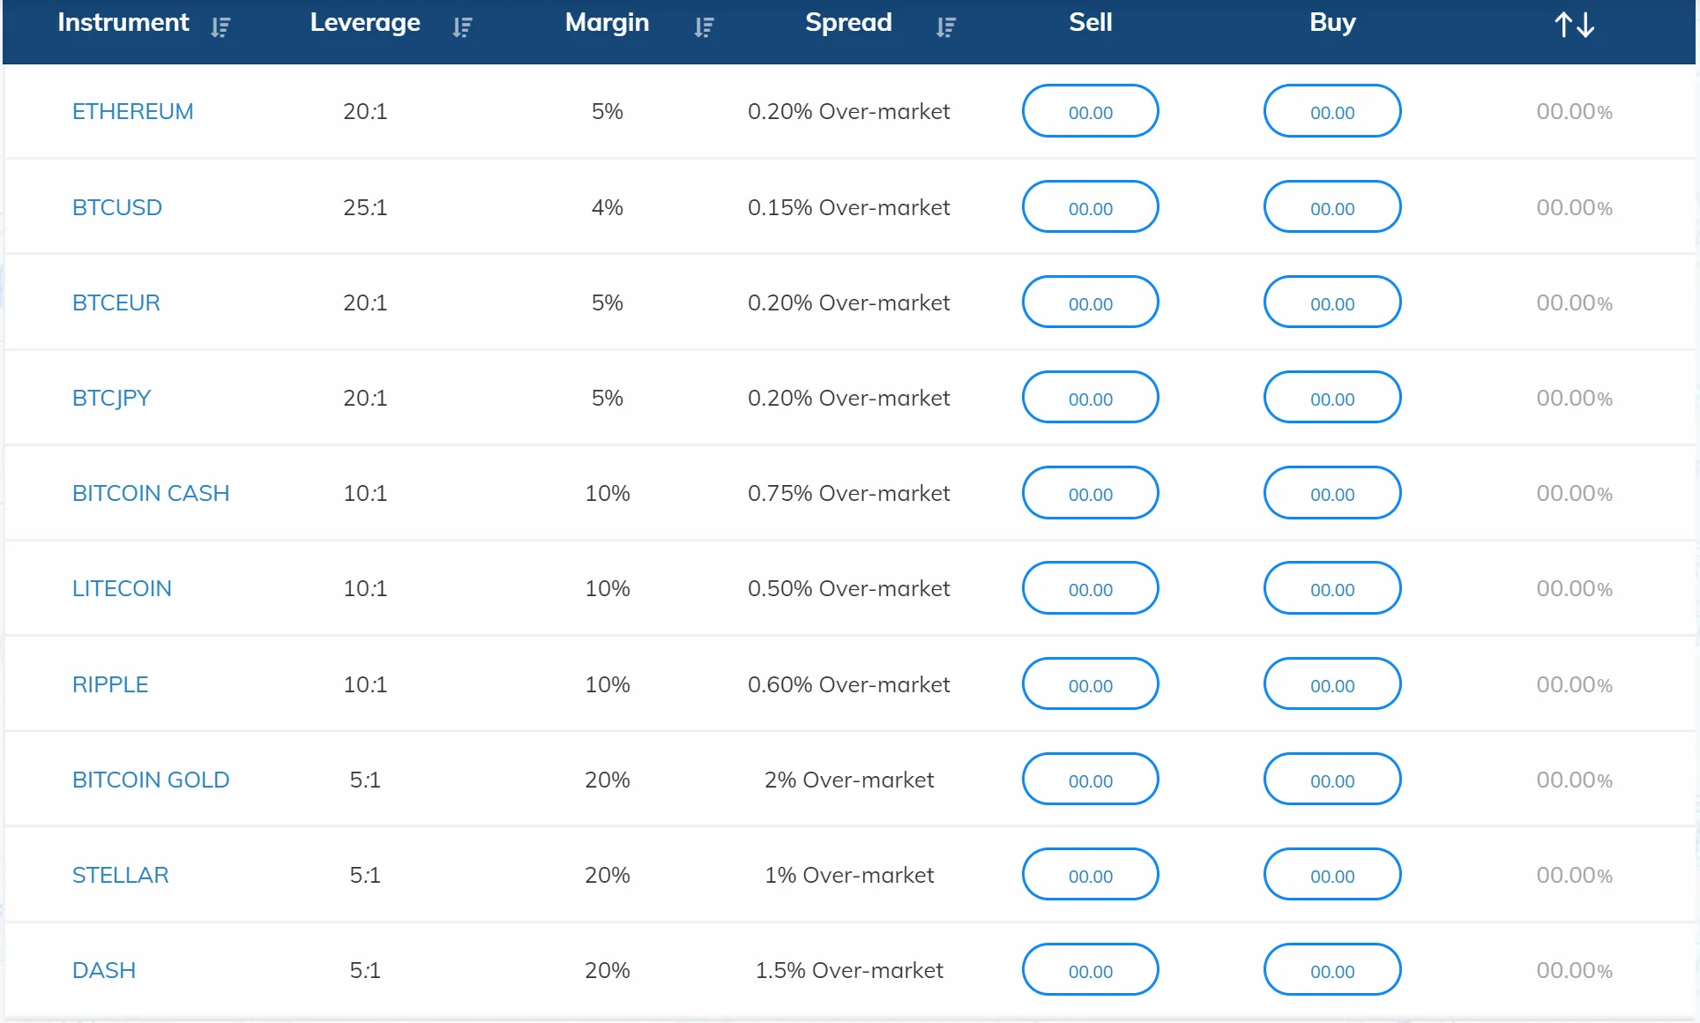Click the RIPPLE instrument link
Viewport: 1700px width, 1023px height.
110,684
